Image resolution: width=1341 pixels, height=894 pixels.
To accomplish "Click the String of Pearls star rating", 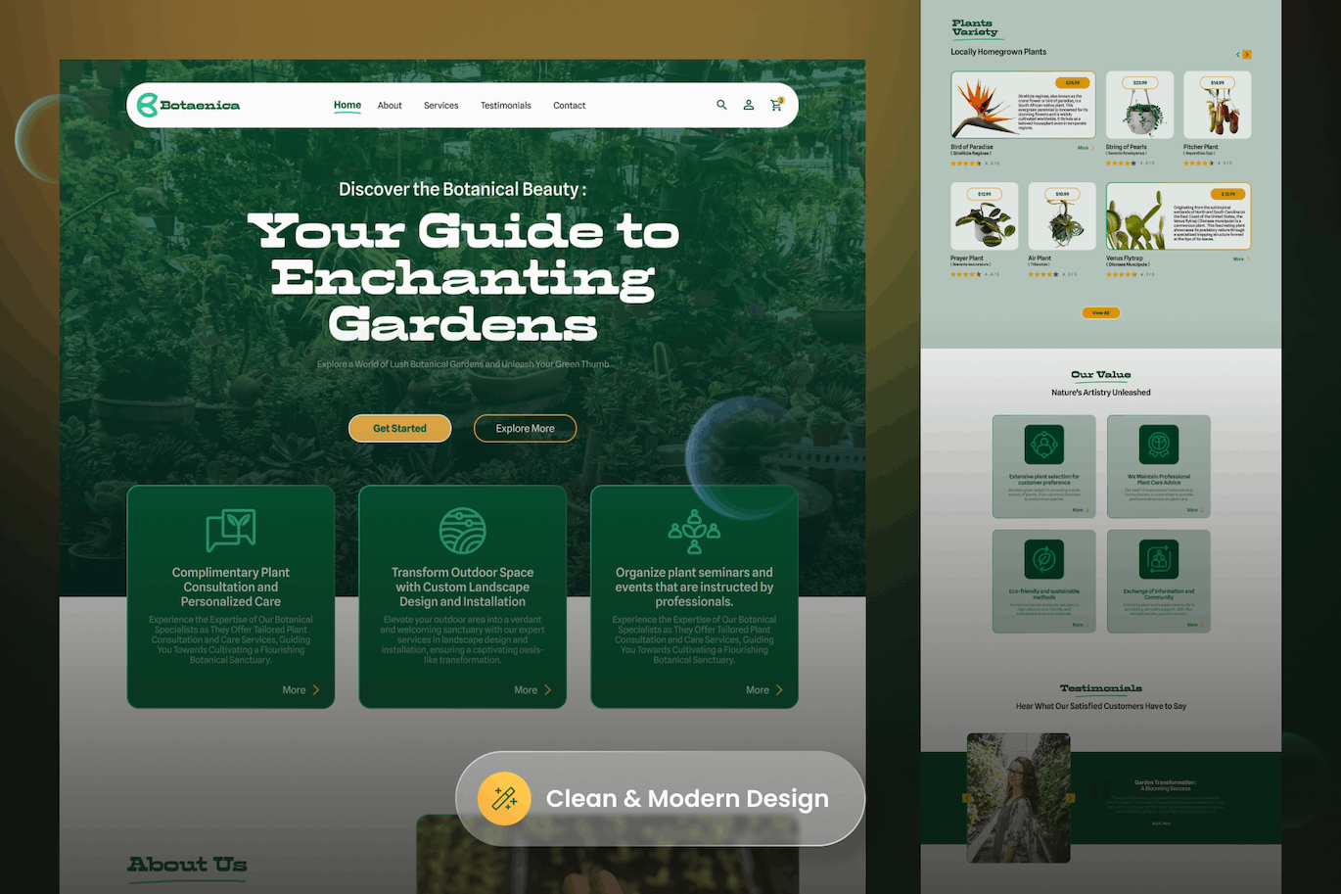I will click(1122, 164).
